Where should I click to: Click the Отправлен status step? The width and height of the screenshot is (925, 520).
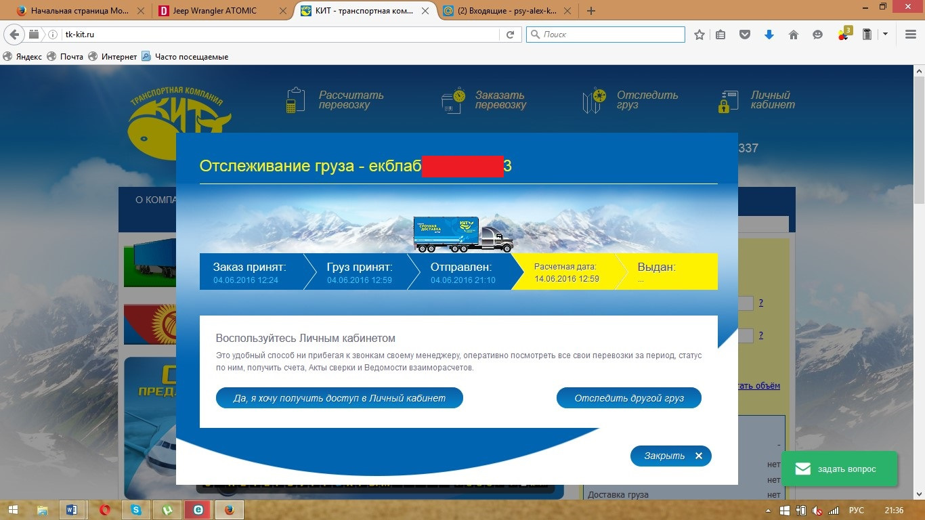click(x=464, y=272)
